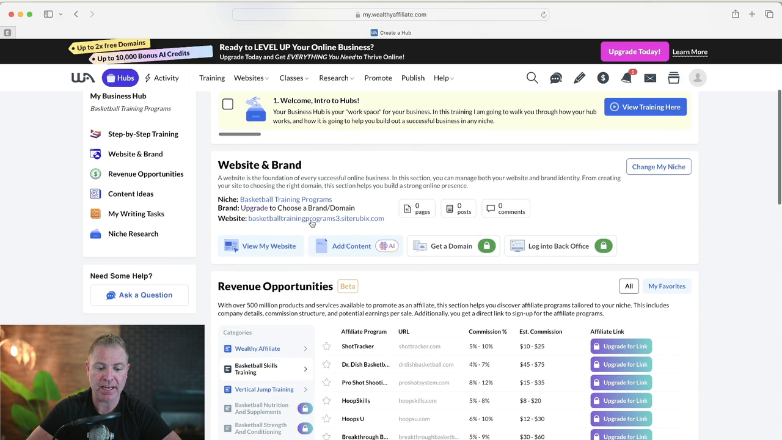Click the Safari sidebar toggle icon
Viewport: 782px width, 440px height.
(x=48, y=14)
